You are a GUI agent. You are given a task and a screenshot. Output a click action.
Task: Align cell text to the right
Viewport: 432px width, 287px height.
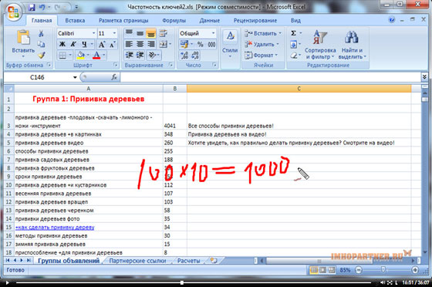point(151,44)
